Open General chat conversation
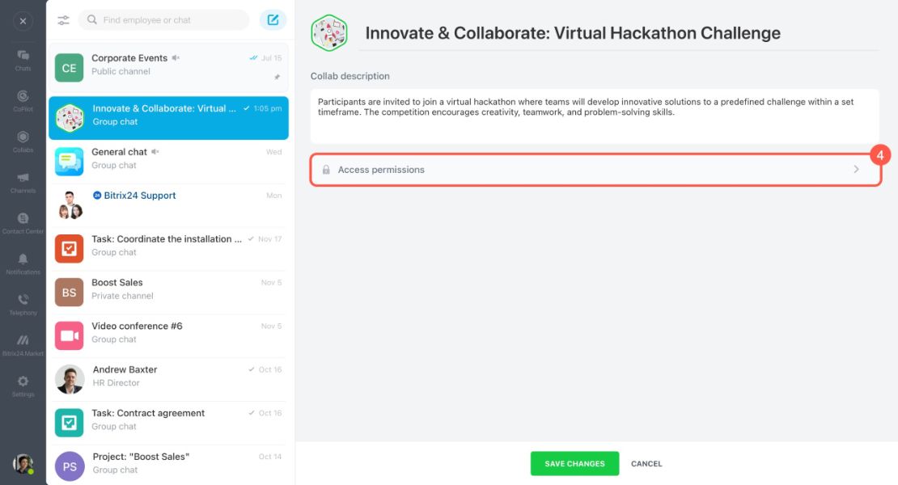 pyautogui.click(x=169, y=162)
